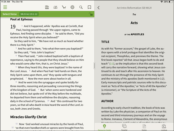
Task: Toggle the sync lock icon
Action: 91,14
